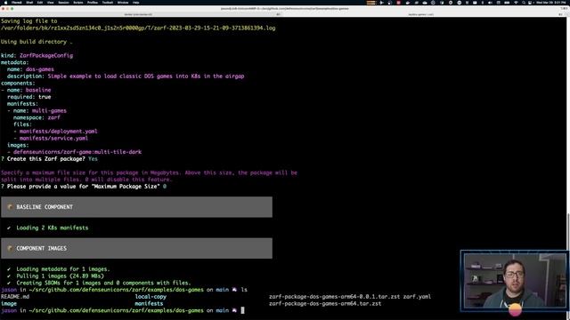Click the 'name: multi-games' manifest line
The width and height of the screenshot is (570, 320).
pyautogui.click(x=37, y=110)
